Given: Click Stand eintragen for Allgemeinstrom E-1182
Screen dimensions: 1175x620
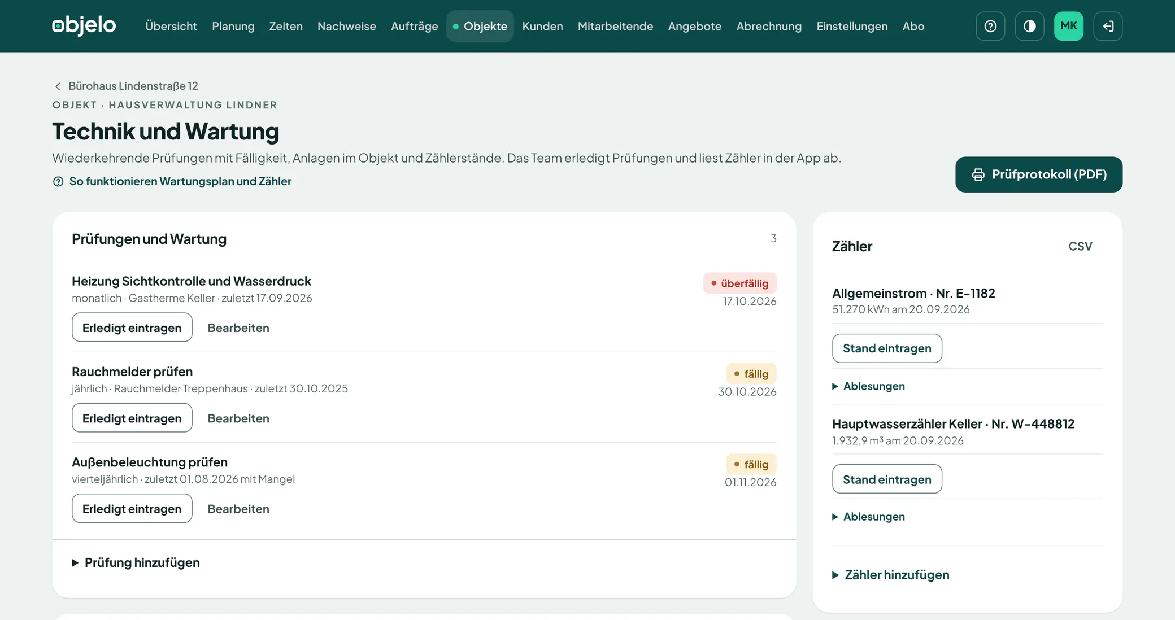Looking at the screenshot, I should (887, 348).
